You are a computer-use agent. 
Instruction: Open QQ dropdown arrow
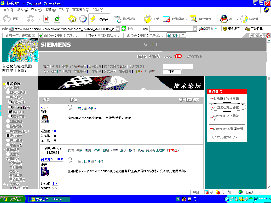tap(237, 19)
